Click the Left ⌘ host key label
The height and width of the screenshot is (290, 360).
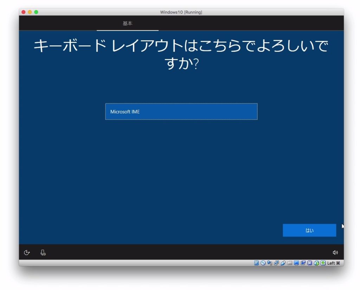334,263
